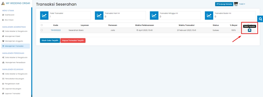Click the Hapus Transaksi Terpilih button
The image size is (263, 97).
tap(73, 41)
